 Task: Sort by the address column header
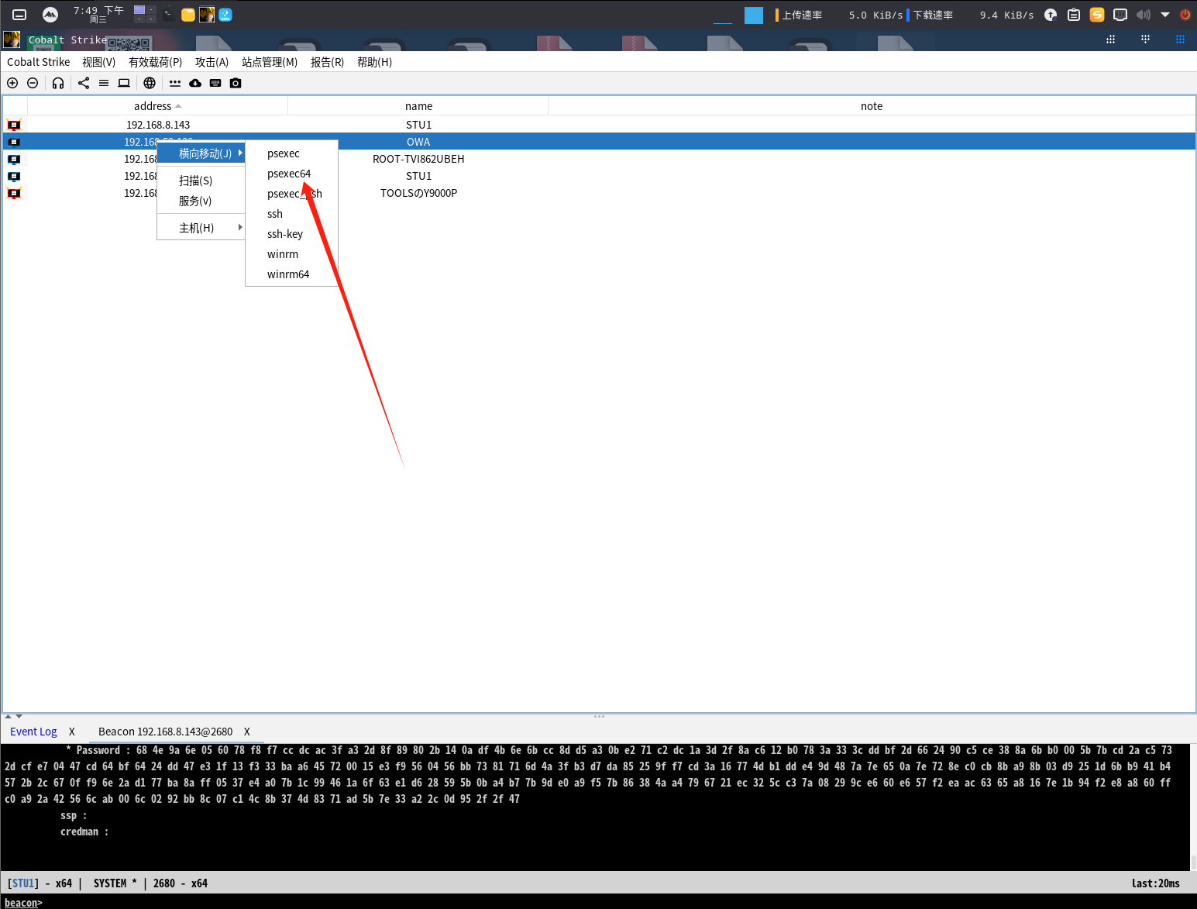point(157,106)
